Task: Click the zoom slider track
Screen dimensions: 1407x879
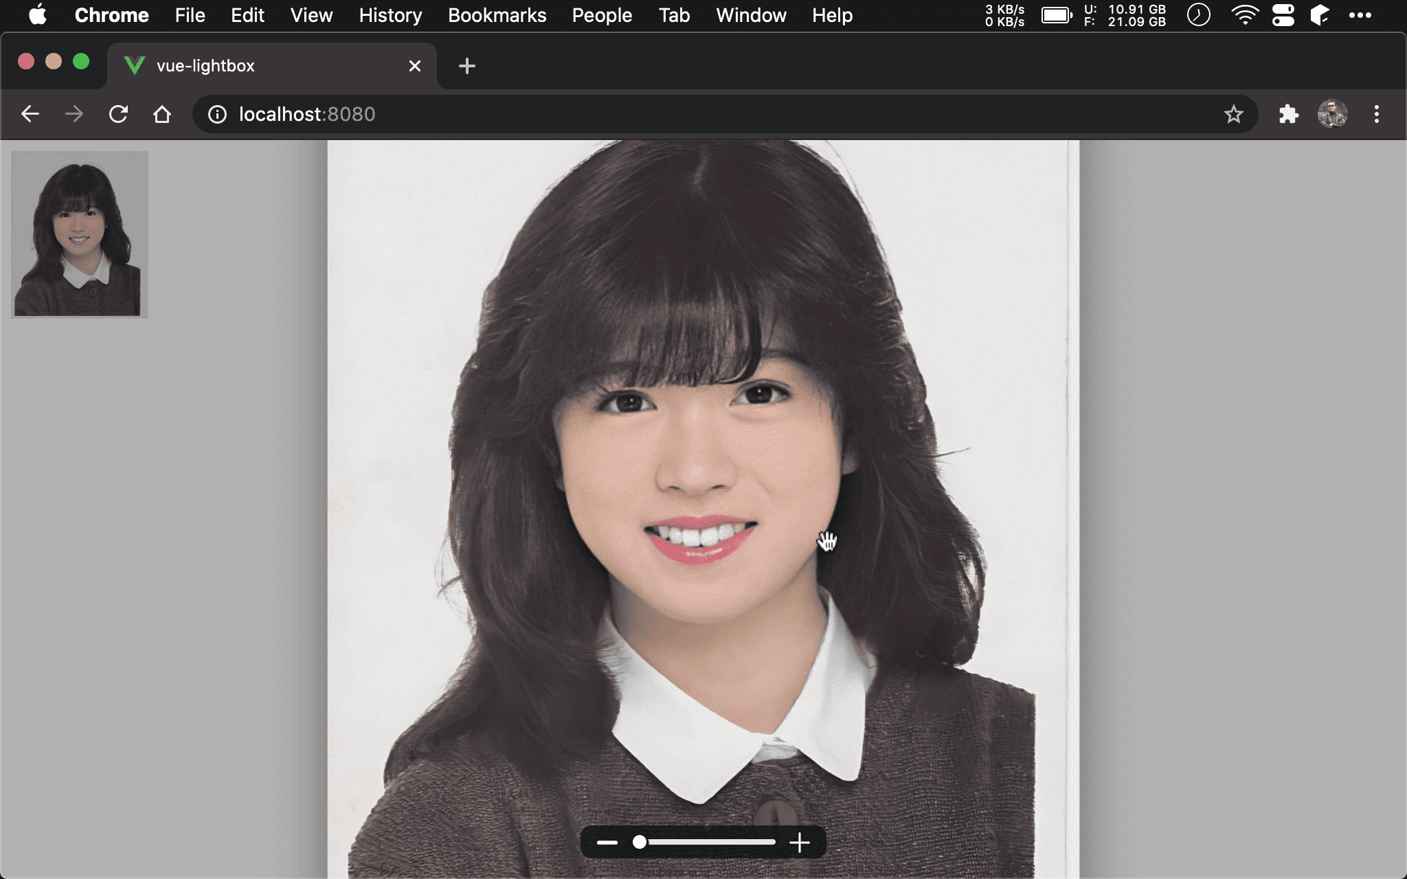Action: pyautogui.click(x=705, y=842)
